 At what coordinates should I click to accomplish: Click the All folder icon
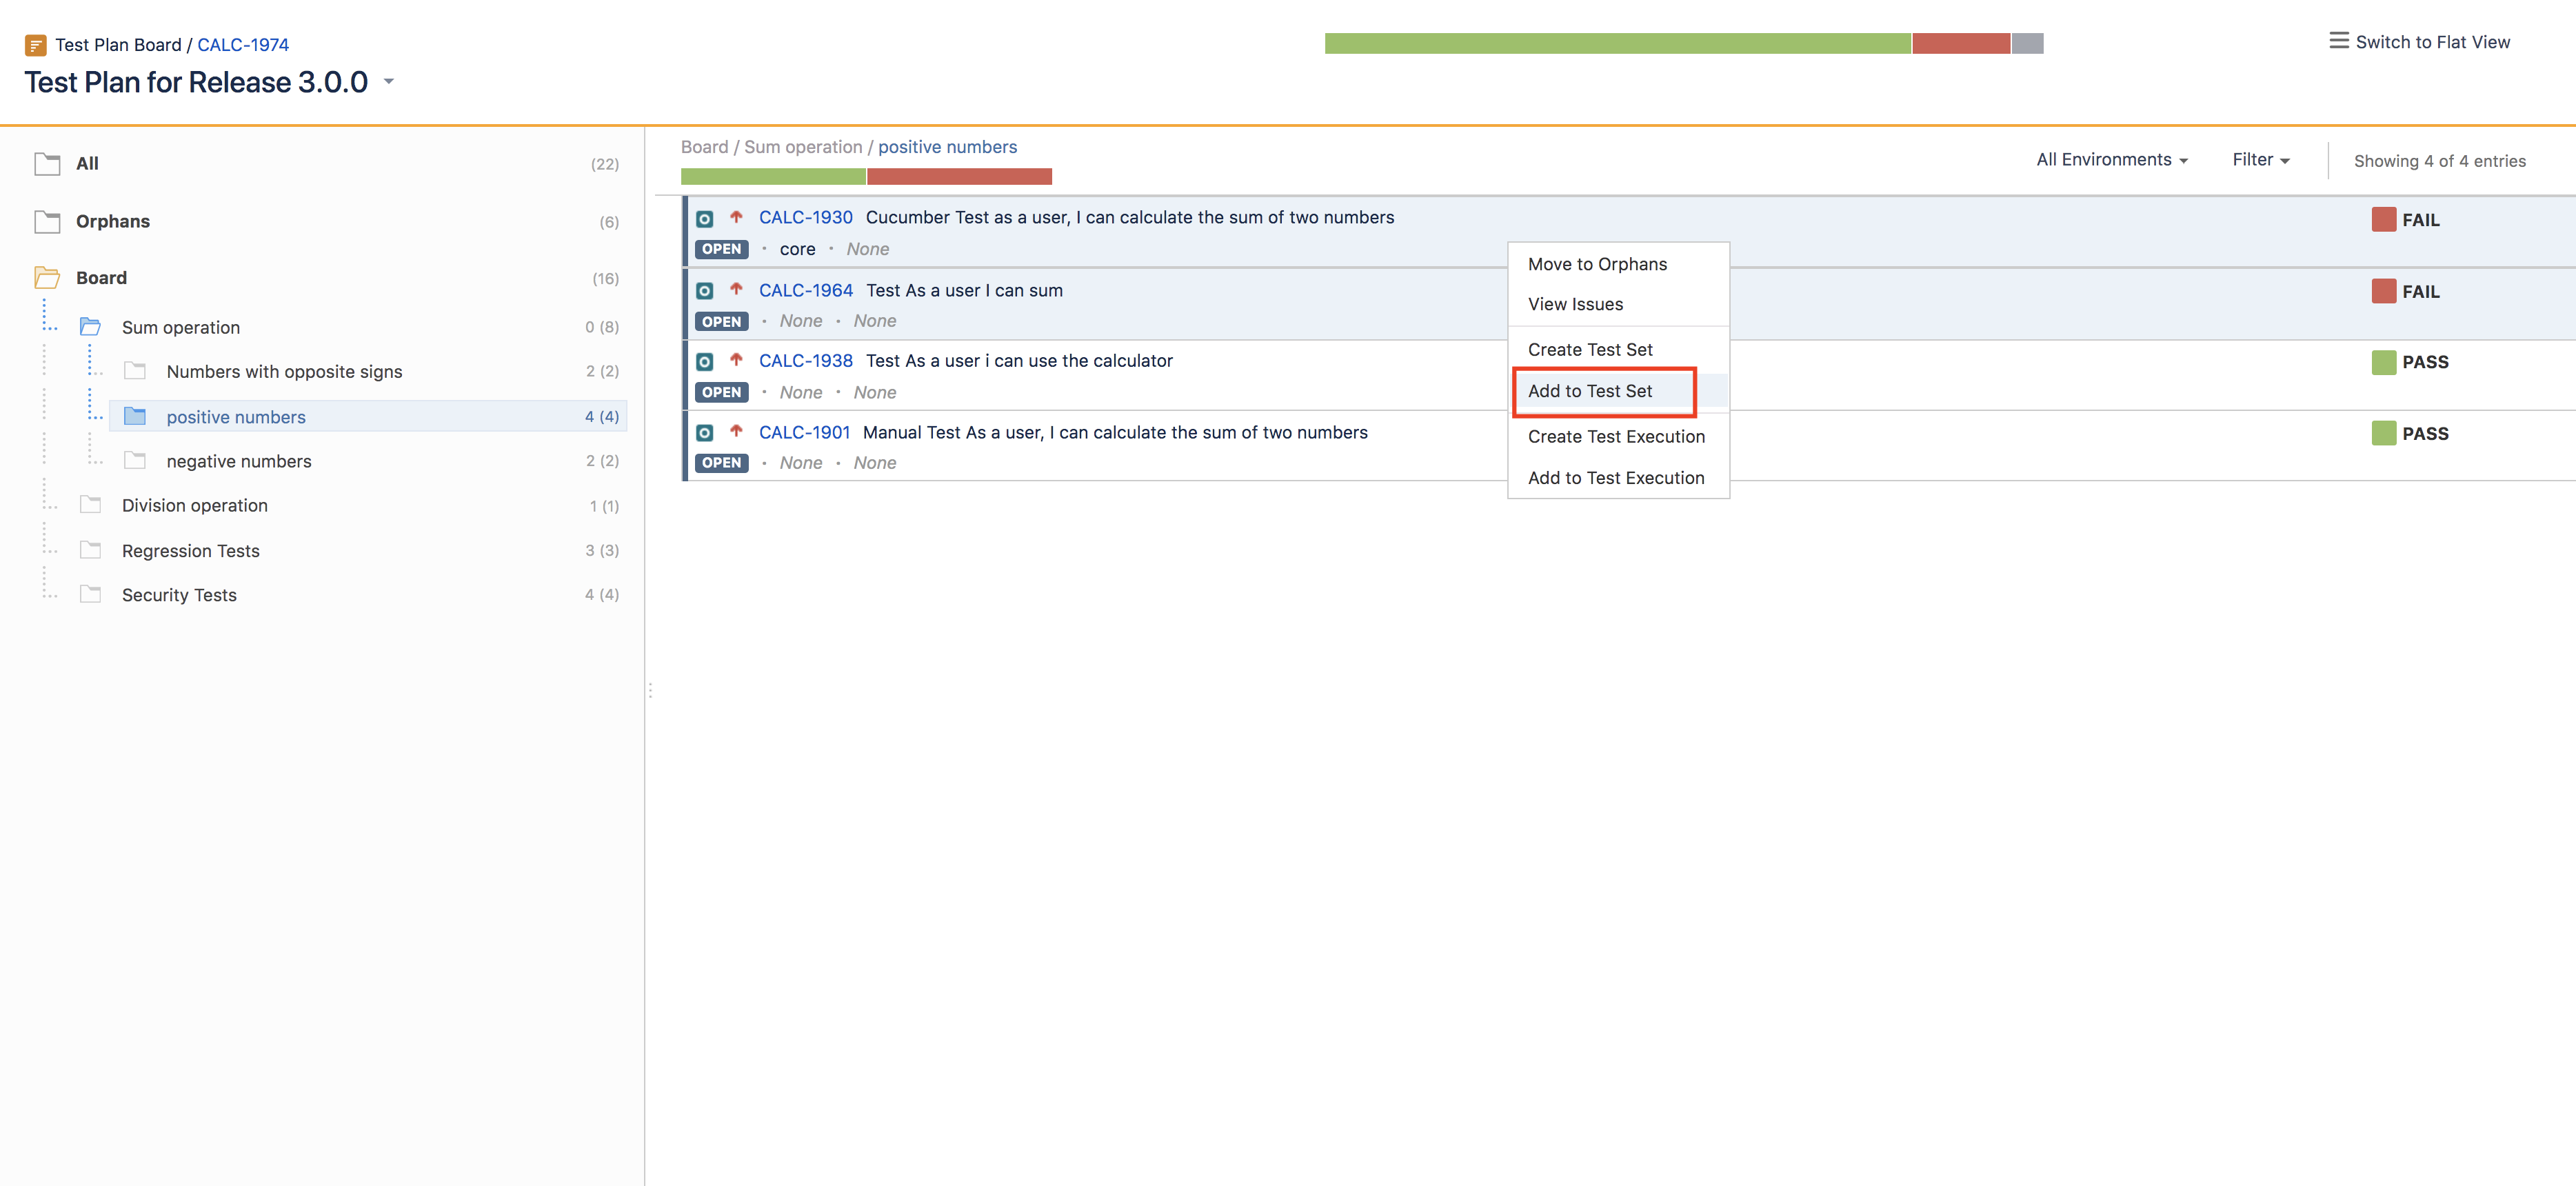pyautogui.click(x=47, y=163)
